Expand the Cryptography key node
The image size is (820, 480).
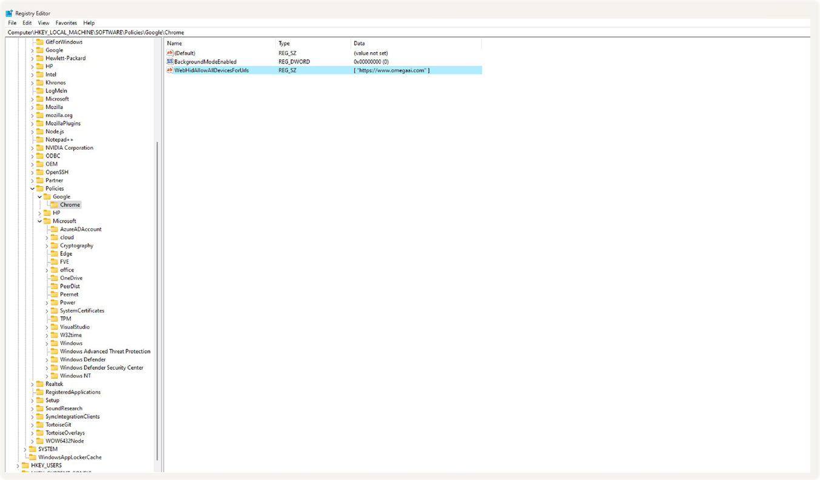point(47,245)
